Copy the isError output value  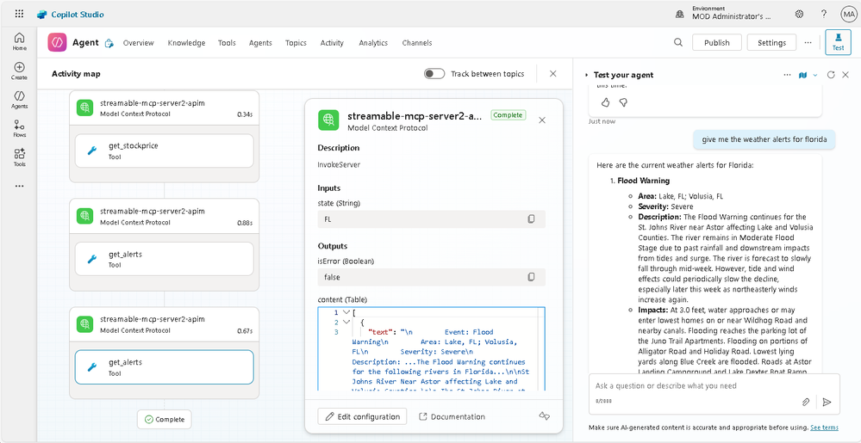pyautogui.click(x=531, y=277)
